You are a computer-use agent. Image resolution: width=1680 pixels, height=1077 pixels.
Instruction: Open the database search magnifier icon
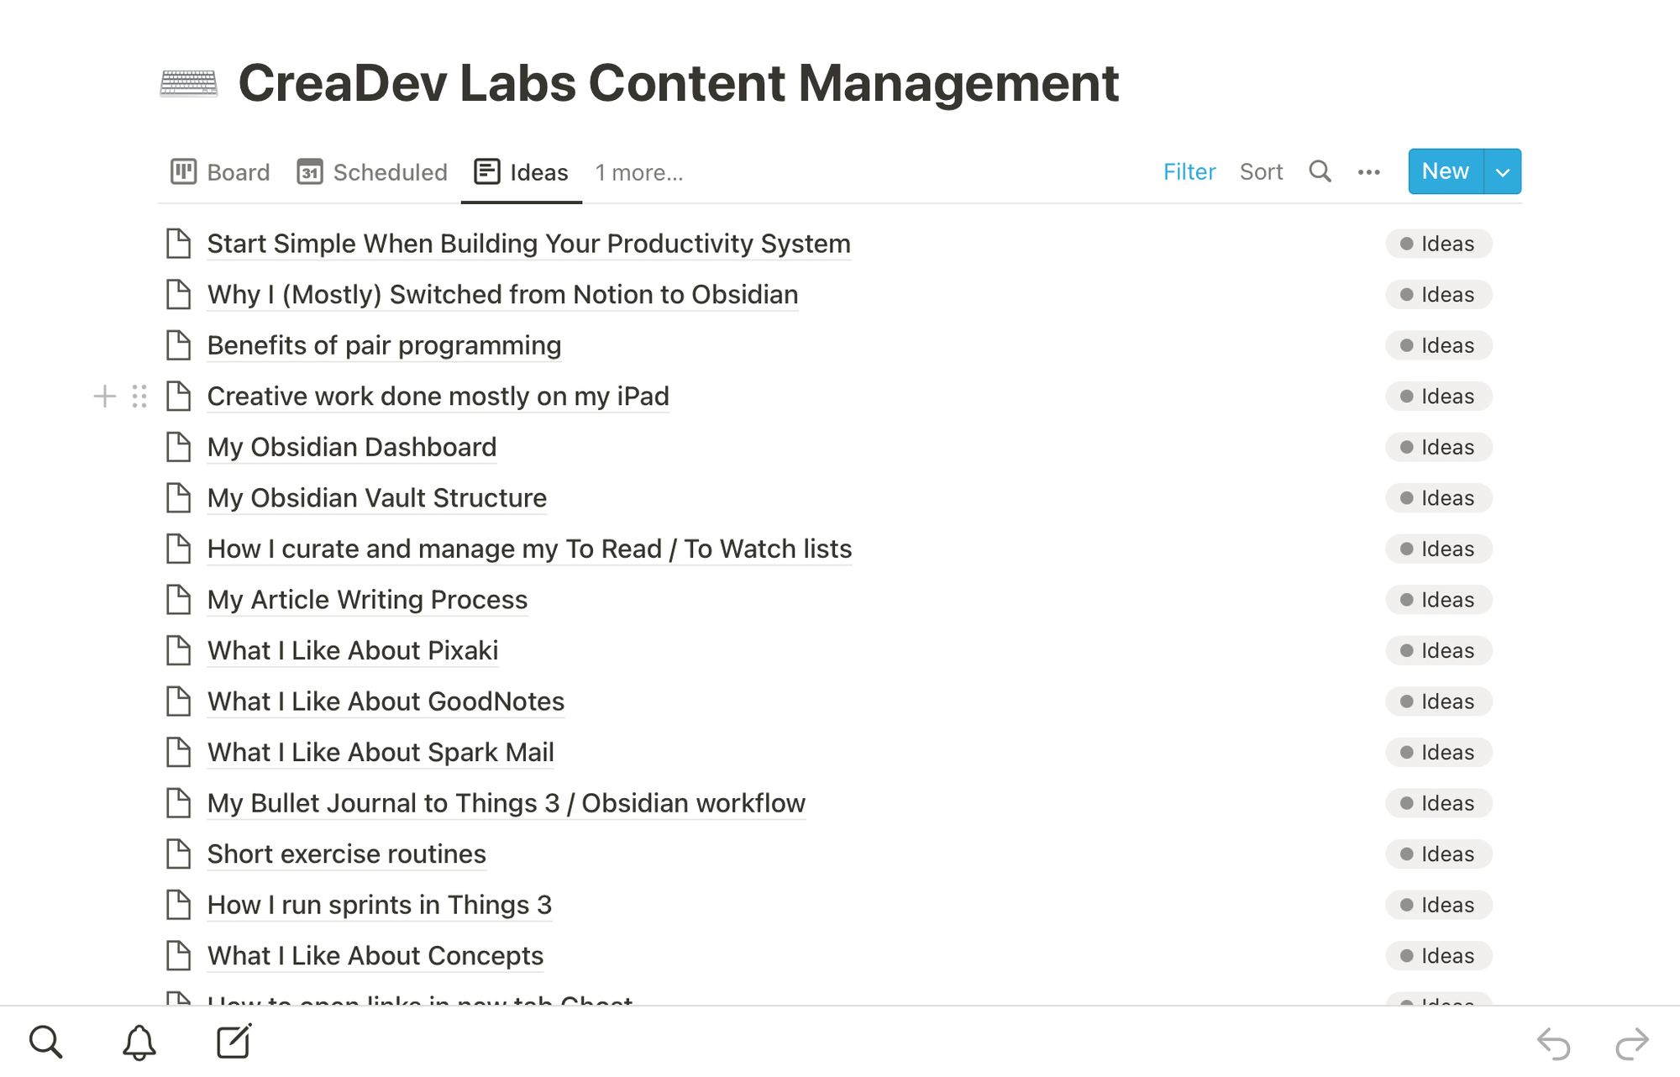coord(1320,171)
